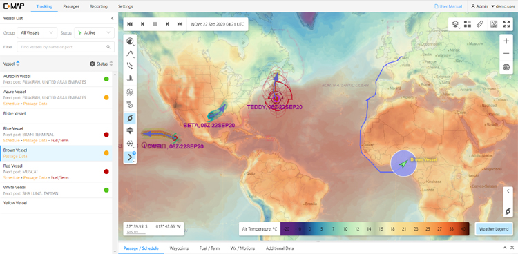518x254 pixels.
Task: Click the air temperature color scale
Action: click(374, 228)
